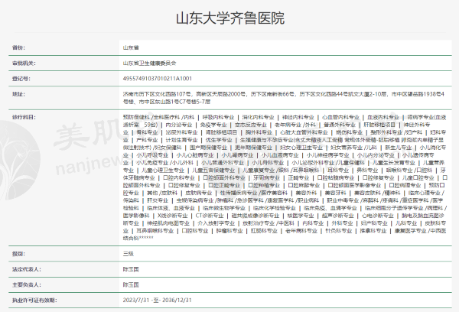
Task: Click the title 山东大学齐鲁医院
Action: pyautogui.click(x=230, y=18)
